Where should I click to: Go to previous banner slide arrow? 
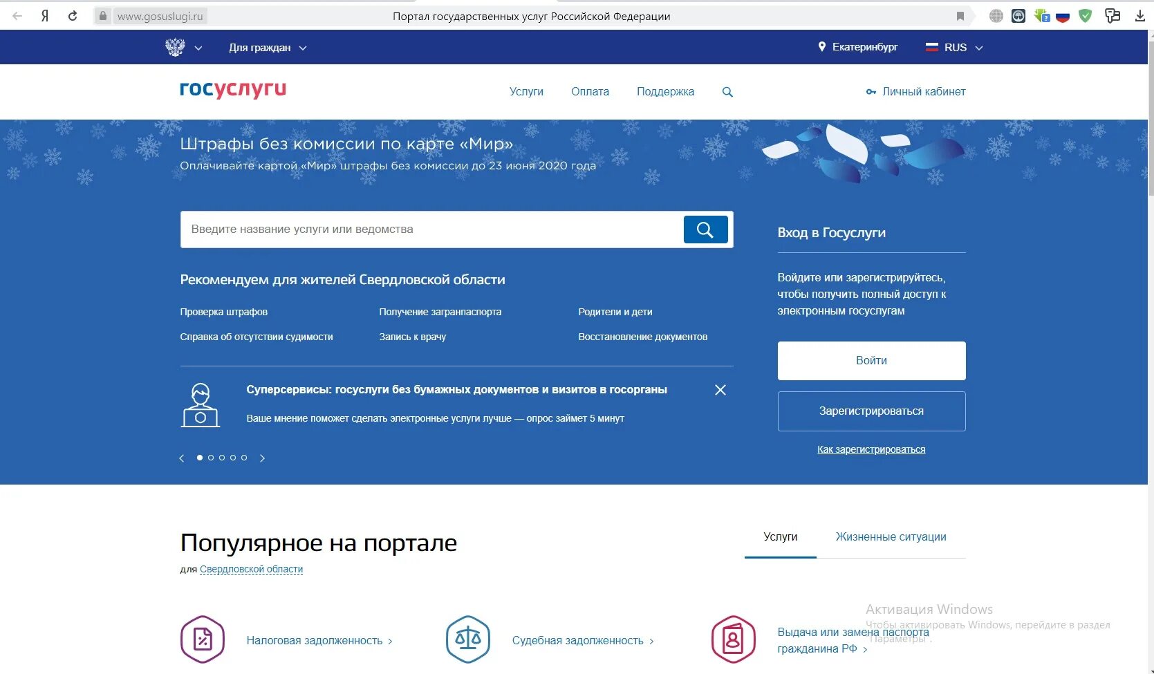182,458
